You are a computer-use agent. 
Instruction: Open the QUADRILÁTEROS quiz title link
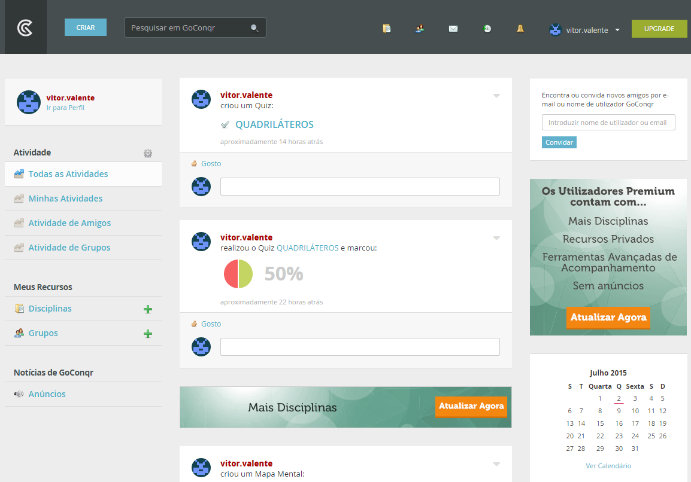[x=274, y=124]
